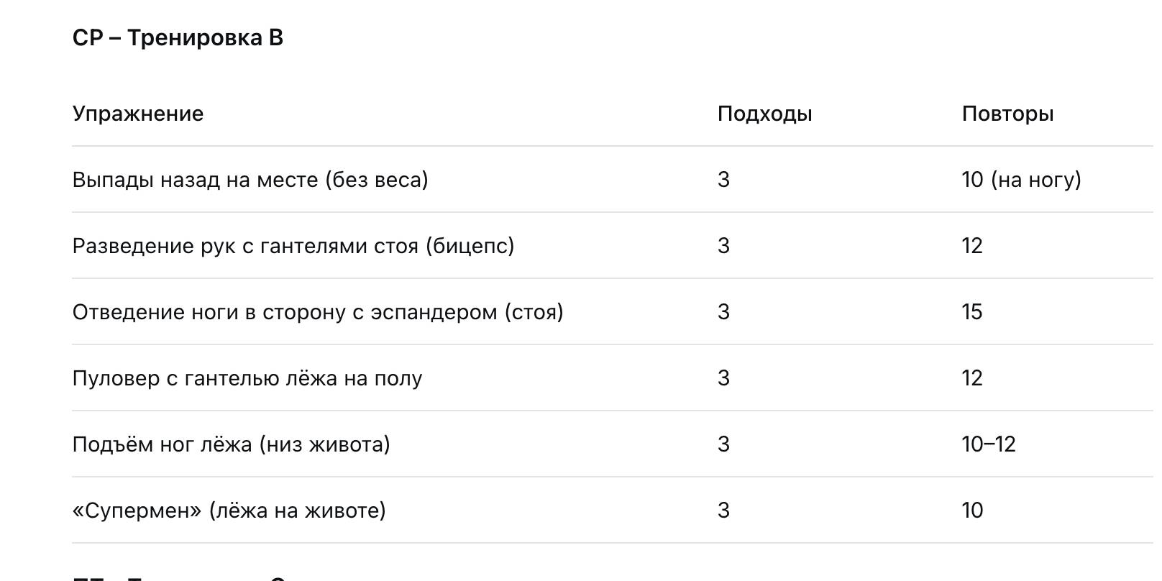Select reps value 12 in the "Пуловер" row

(x=971, y=378)
